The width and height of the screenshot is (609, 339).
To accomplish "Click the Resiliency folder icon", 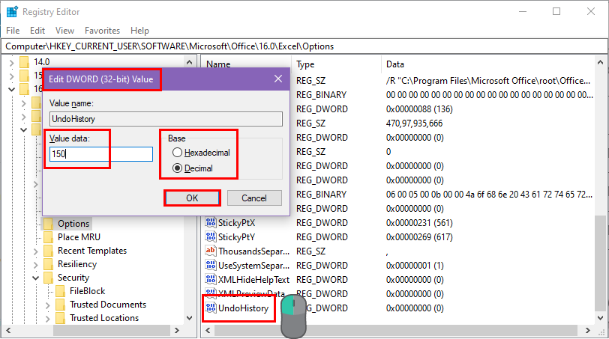I will tap(49, 264).
